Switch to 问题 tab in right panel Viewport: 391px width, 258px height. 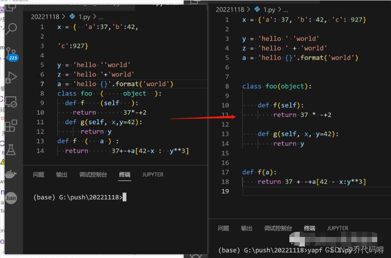tap(223, 228)
